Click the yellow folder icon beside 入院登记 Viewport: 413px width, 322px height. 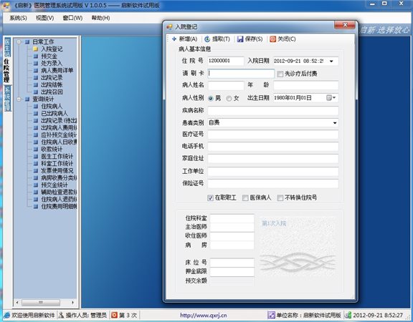click(36, 49)
